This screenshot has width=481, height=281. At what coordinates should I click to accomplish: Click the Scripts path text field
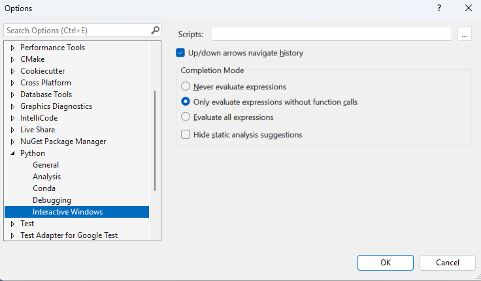[331, 34]
